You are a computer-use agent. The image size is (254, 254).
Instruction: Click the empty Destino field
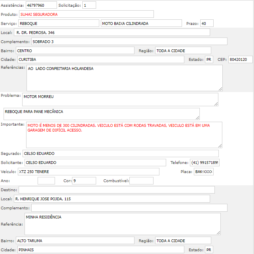point(116,190)
